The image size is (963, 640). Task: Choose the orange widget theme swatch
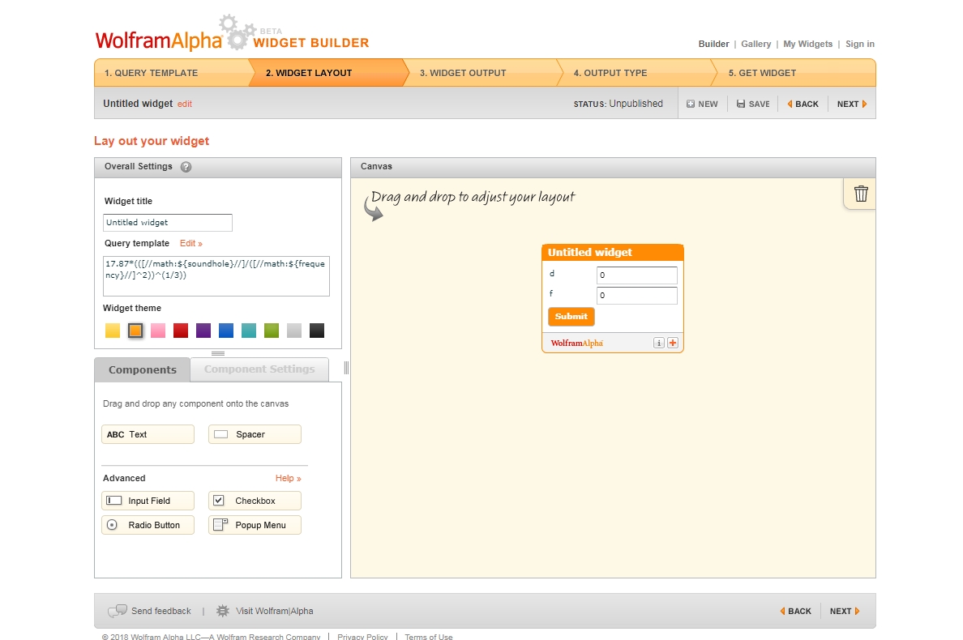click(x=135, y=331)
